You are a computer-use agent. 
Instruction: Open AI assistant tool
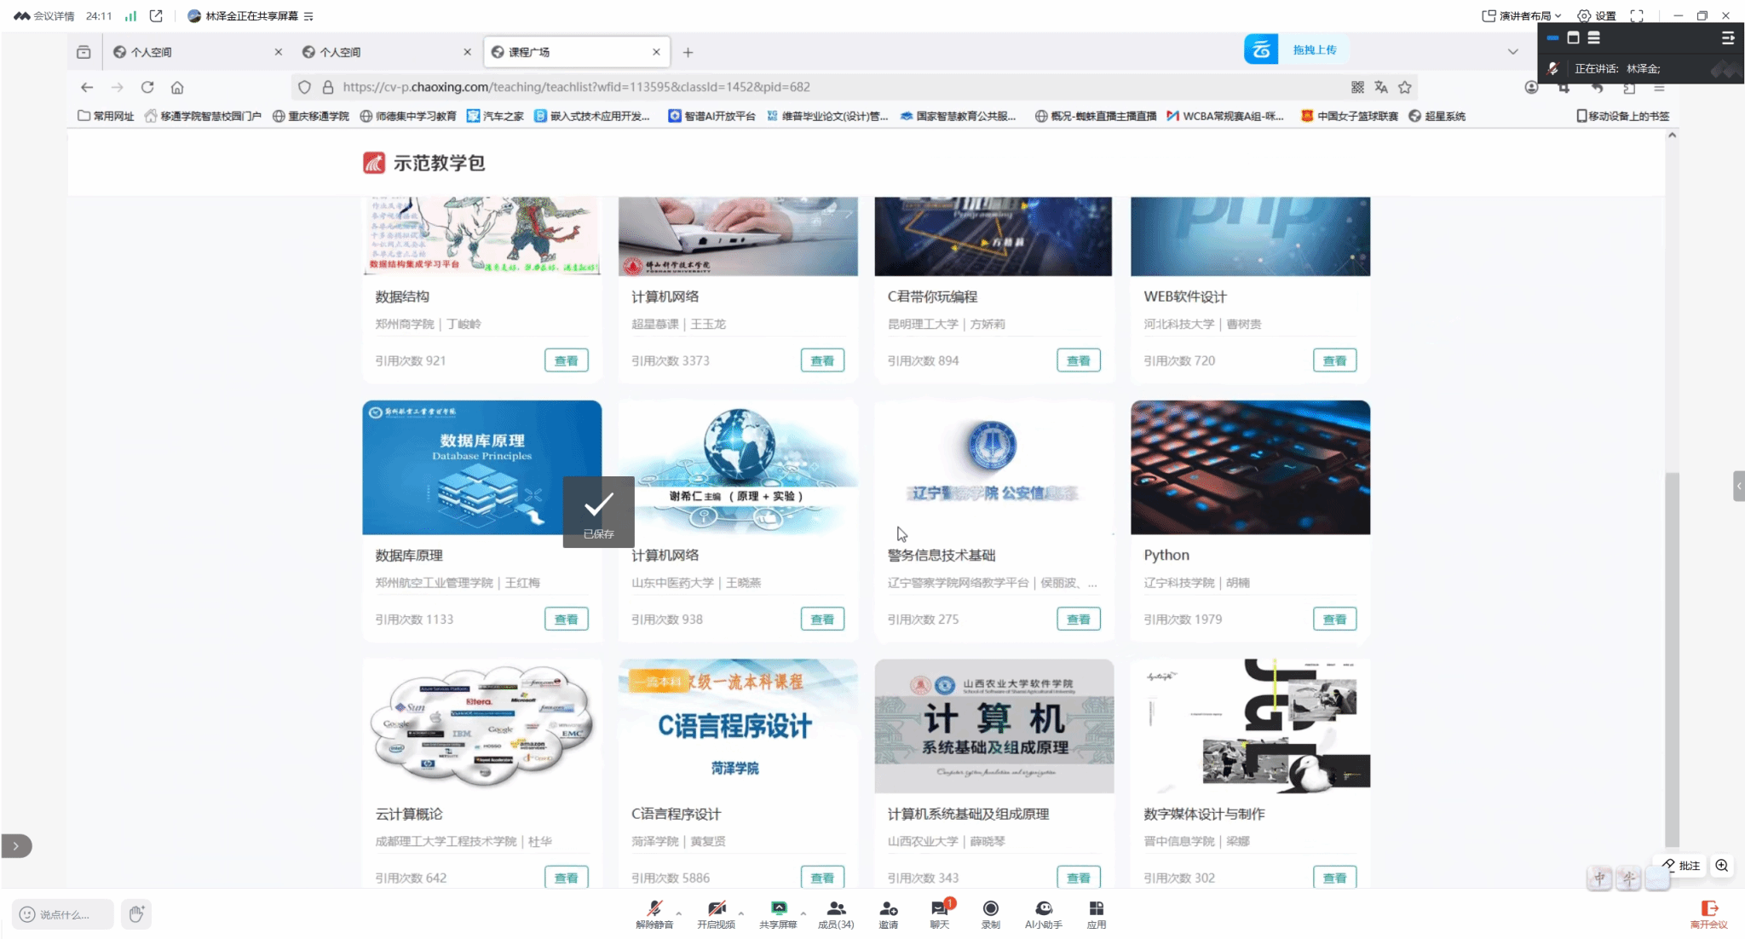(1043, 909)
